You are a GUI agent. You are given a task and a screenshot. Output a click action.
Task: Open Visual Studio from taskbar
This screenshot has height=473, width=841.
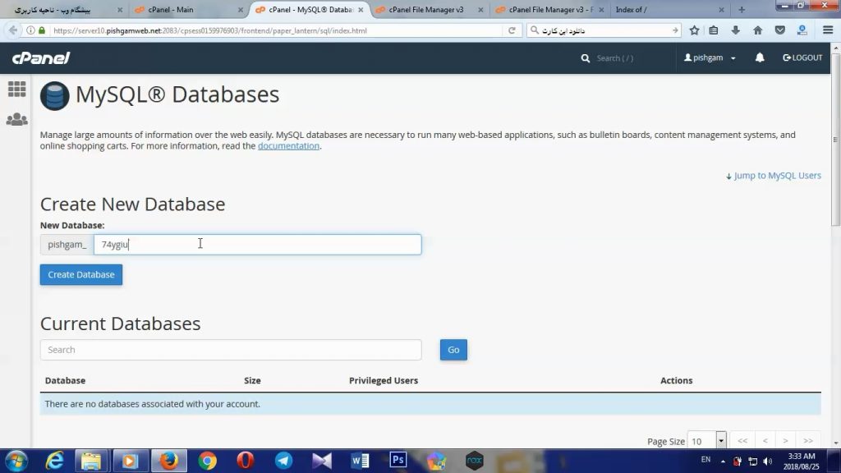pos(322,461)
